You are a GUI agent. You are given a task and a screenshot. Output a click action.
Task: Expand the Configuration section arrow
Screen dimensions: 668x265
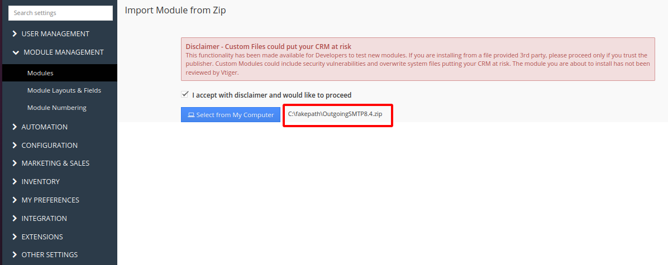(15, 146)
